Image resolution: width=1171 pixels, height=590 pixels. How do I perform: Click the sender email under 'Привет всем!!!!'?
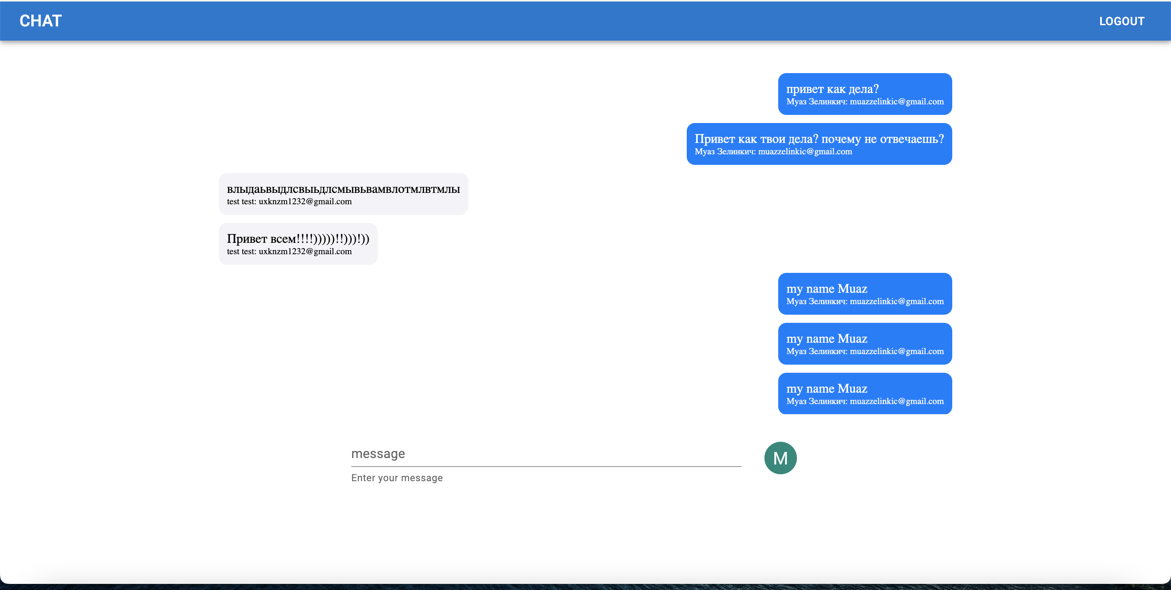click(305, 251)
